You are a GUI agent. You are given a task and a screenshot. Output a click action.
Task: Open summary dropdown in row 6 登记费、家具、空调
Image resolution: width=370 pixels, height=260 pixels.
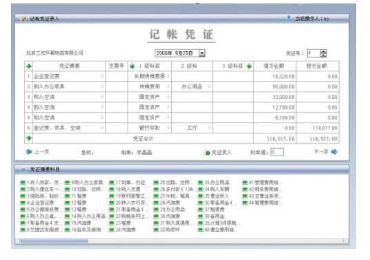(x=102, y=128)
